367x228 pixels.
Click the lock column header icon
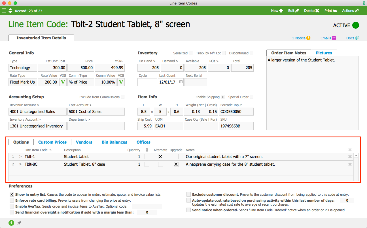tap(147, 150)
